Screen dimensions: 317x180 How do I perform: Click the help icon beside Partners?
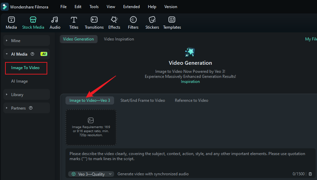coord(31,108)
